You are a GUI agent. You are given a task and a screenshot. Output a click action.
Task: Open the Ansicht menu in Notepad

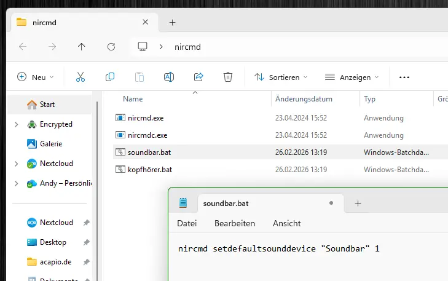tap(286, 223)
